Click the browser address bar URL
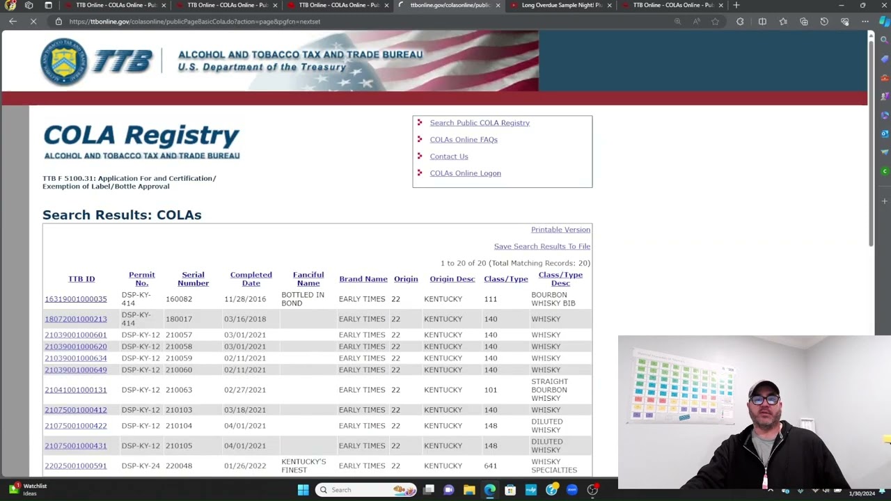 pos(195,22)
